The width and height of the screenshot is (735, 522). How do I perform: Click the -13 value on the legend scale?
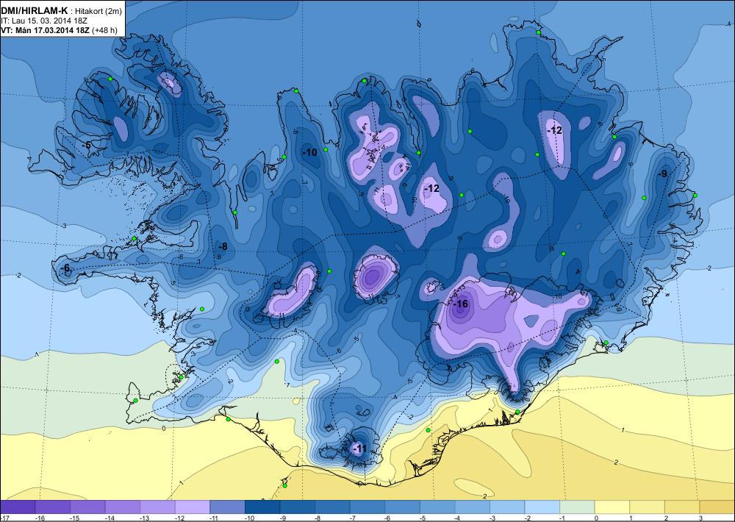pyautogui.click(x=143, y=518)
